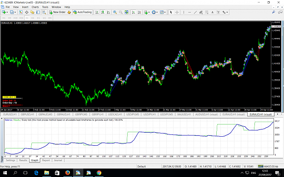Open the tester Settings tab
The image size is (284, 177).
(x=10, y=160)
